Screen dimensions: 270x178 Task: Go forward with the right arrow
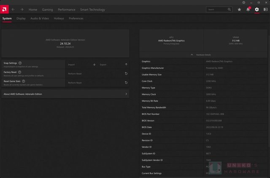(22, 9)
